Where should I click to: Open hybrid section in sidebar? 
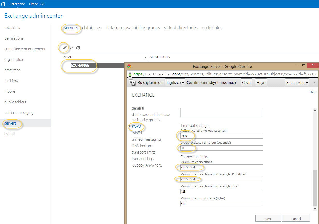click(9, 134)
